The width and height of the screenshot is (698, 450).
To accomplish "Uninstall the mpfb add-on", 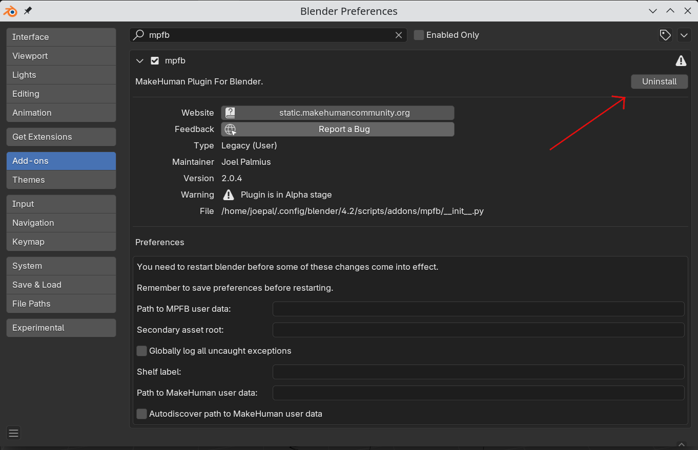I will pos(659,81).
